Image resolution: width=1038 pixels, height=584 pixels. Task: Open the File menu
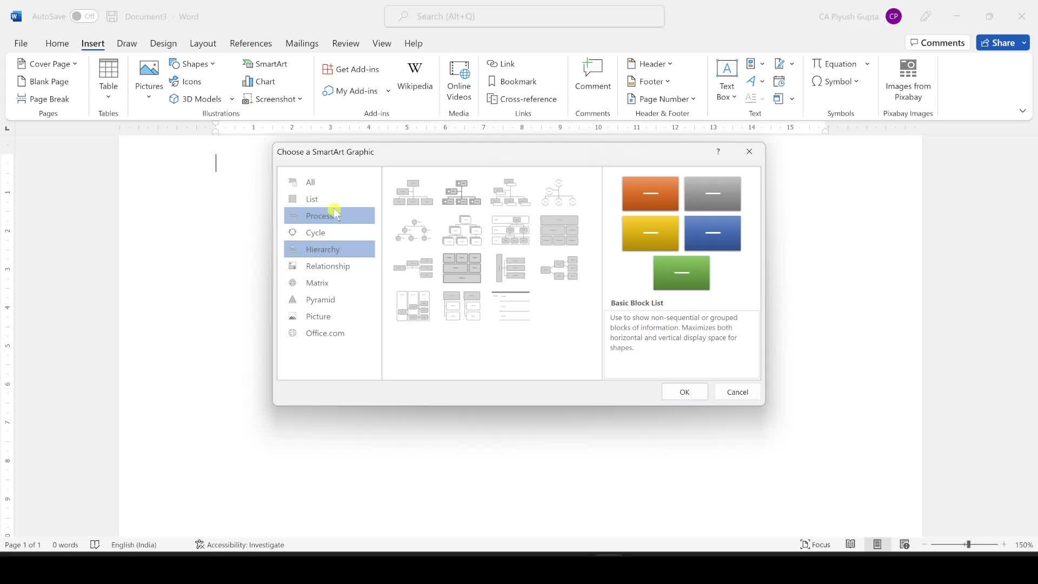click(21, 43)
